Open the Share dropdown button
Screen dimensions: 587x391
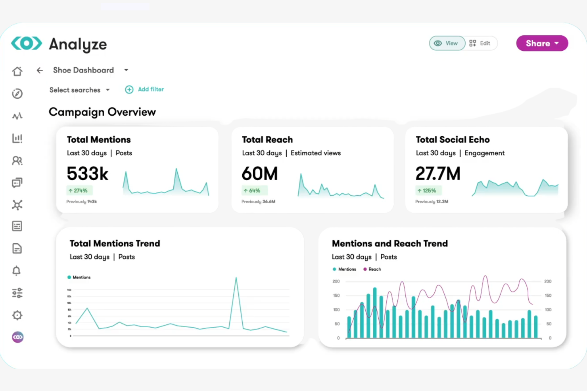542,43
